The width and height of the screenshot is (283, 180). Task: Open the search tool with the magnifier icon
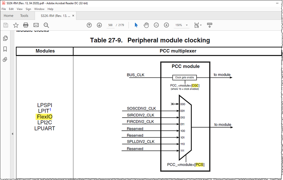coord(46,25)
